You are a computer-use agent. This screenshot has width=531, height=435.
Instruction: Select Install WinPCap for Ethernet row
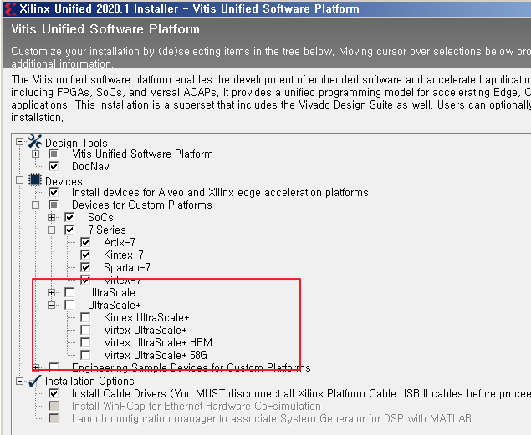[x=197, y=407]
